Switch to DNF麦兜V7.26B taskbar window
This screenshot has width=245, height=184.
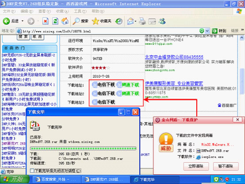[x=106, y=180]
